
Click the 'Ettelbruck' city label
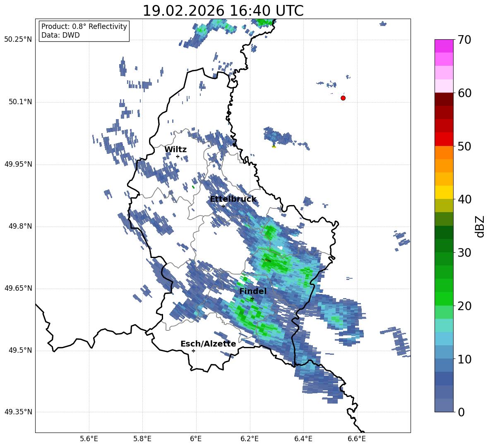233,199
